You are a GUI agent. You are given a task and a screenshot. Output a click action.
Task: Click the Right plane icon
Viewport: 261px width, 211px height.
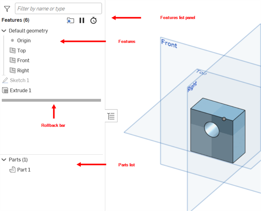click(x=13, y=70)
